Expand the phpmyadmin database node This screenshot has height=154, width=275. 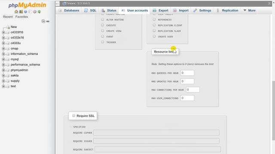click(x=3, y=70)
